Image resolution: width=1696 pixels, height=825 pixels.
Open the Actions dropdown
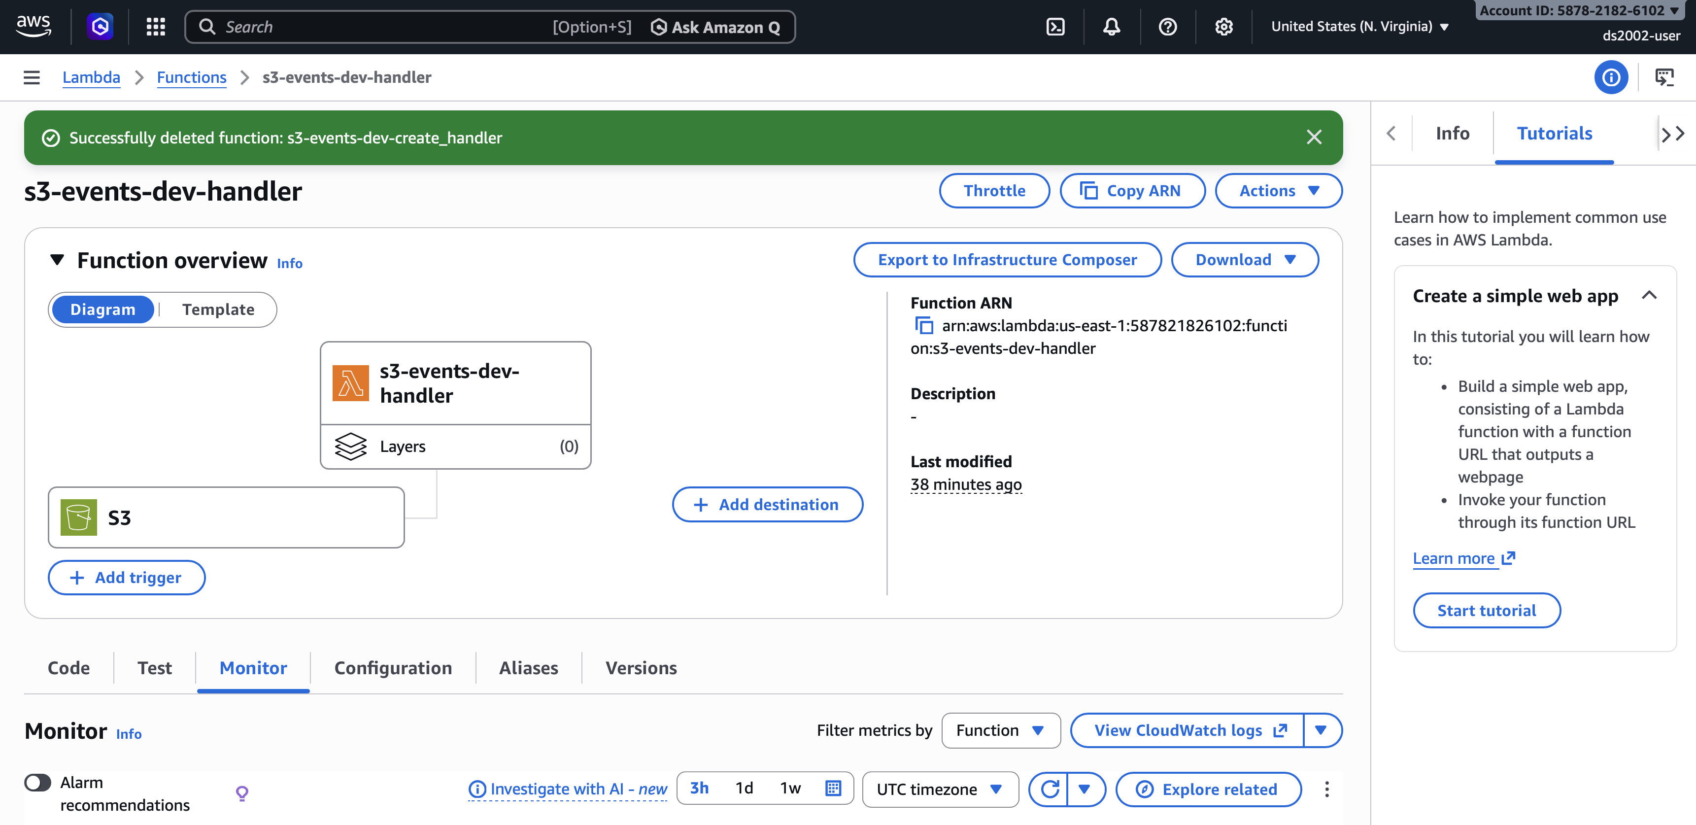1278,191
